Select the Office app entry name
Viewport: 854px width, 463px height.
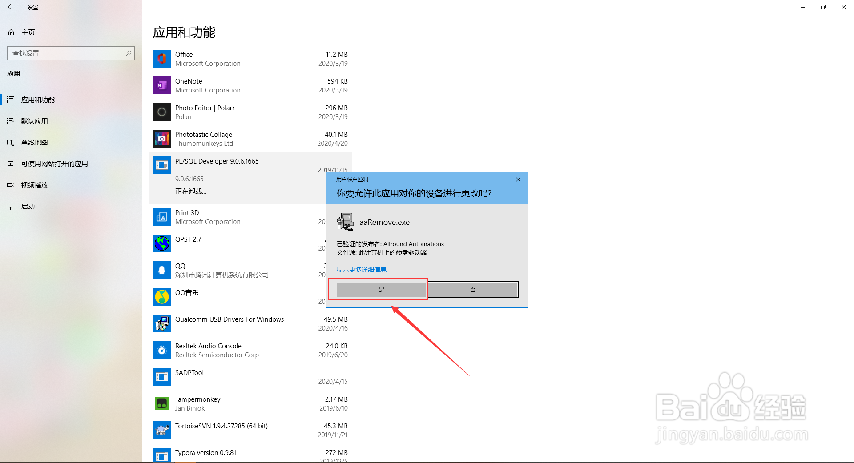(x=184, y=54)
